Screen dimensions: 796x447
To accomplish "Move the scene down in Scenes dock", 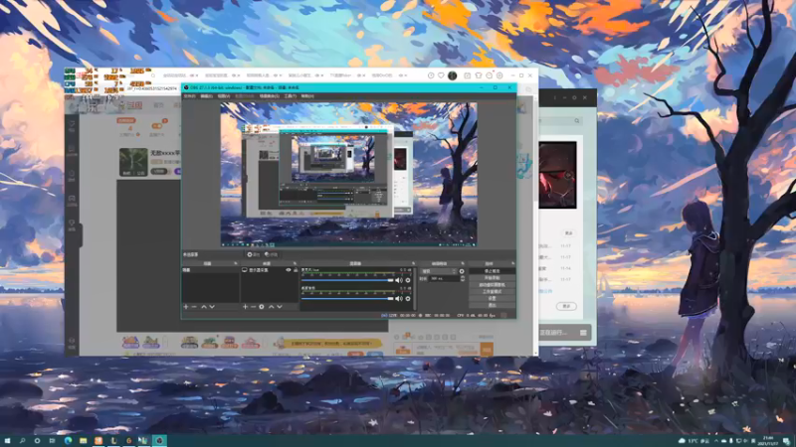I will 212,307.
